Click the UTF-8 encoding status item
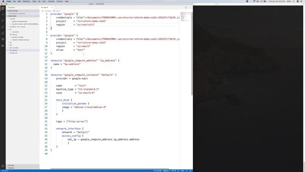This screenshot has width=305, height=172. click(173, 171)
